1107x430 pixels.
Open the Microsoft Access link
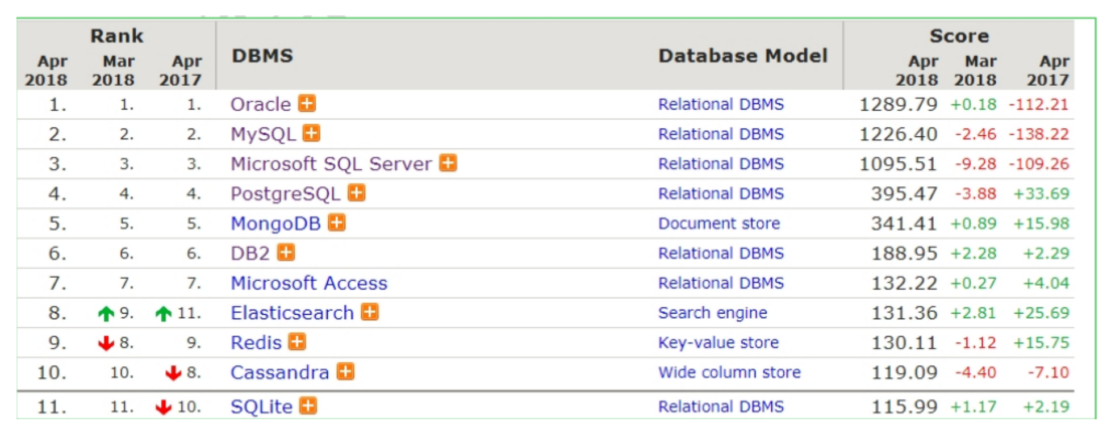click(x=309, y=283)
